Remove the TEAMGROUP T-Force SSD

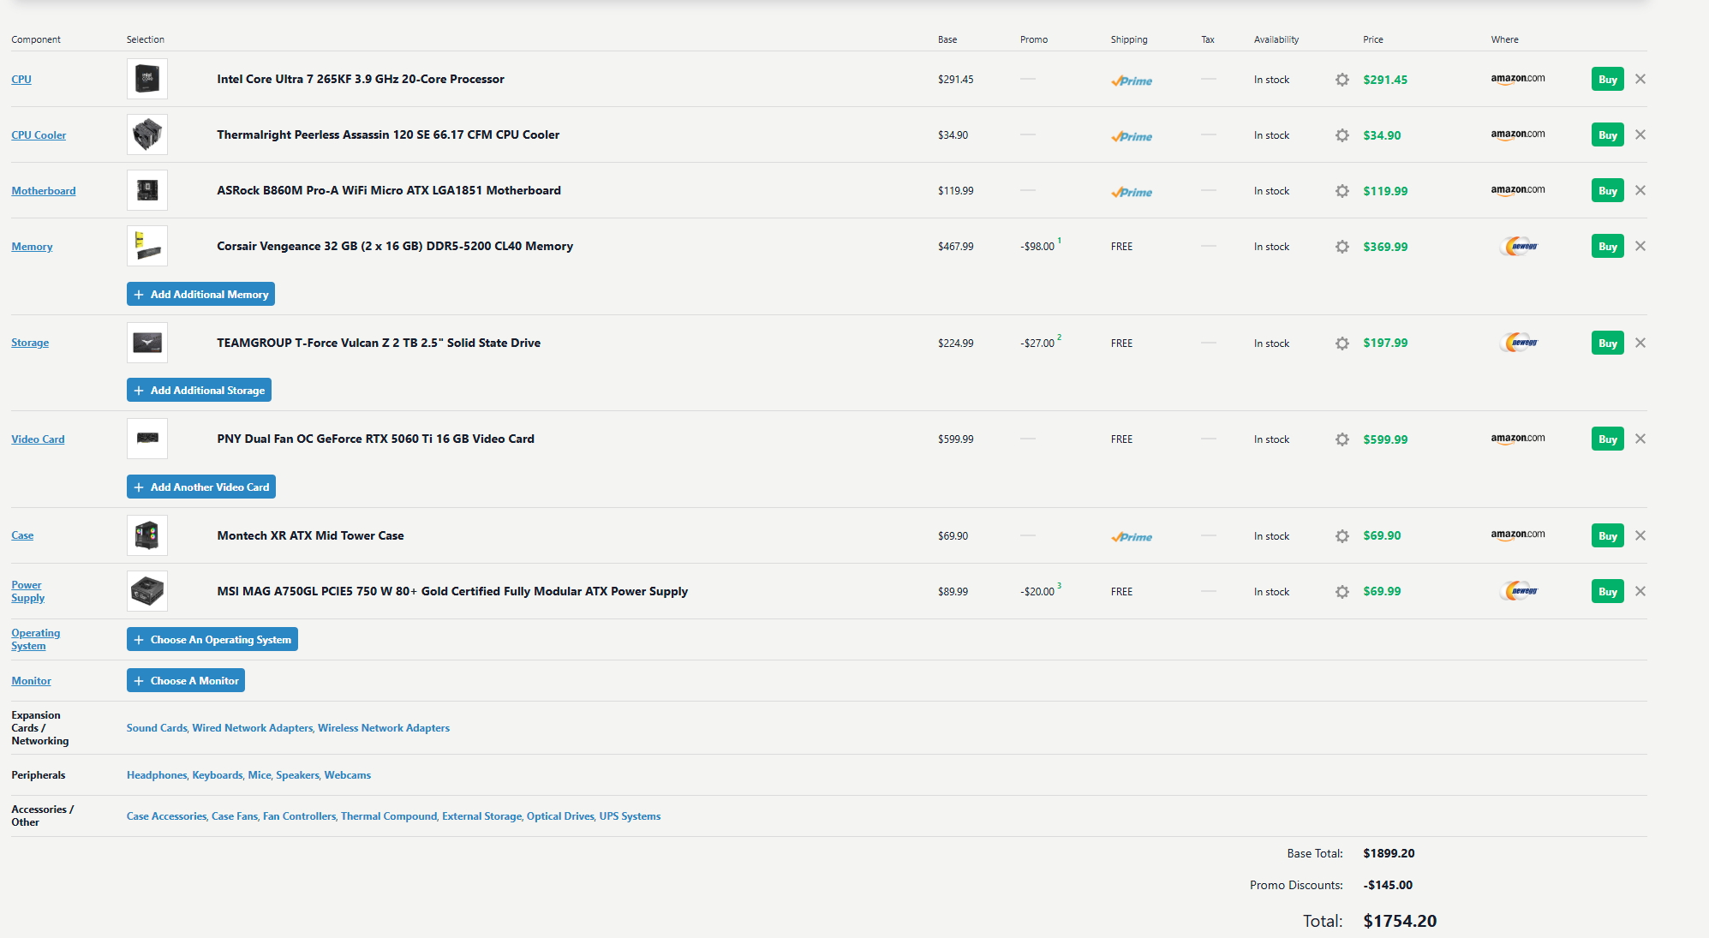[x=1640, y=343]
